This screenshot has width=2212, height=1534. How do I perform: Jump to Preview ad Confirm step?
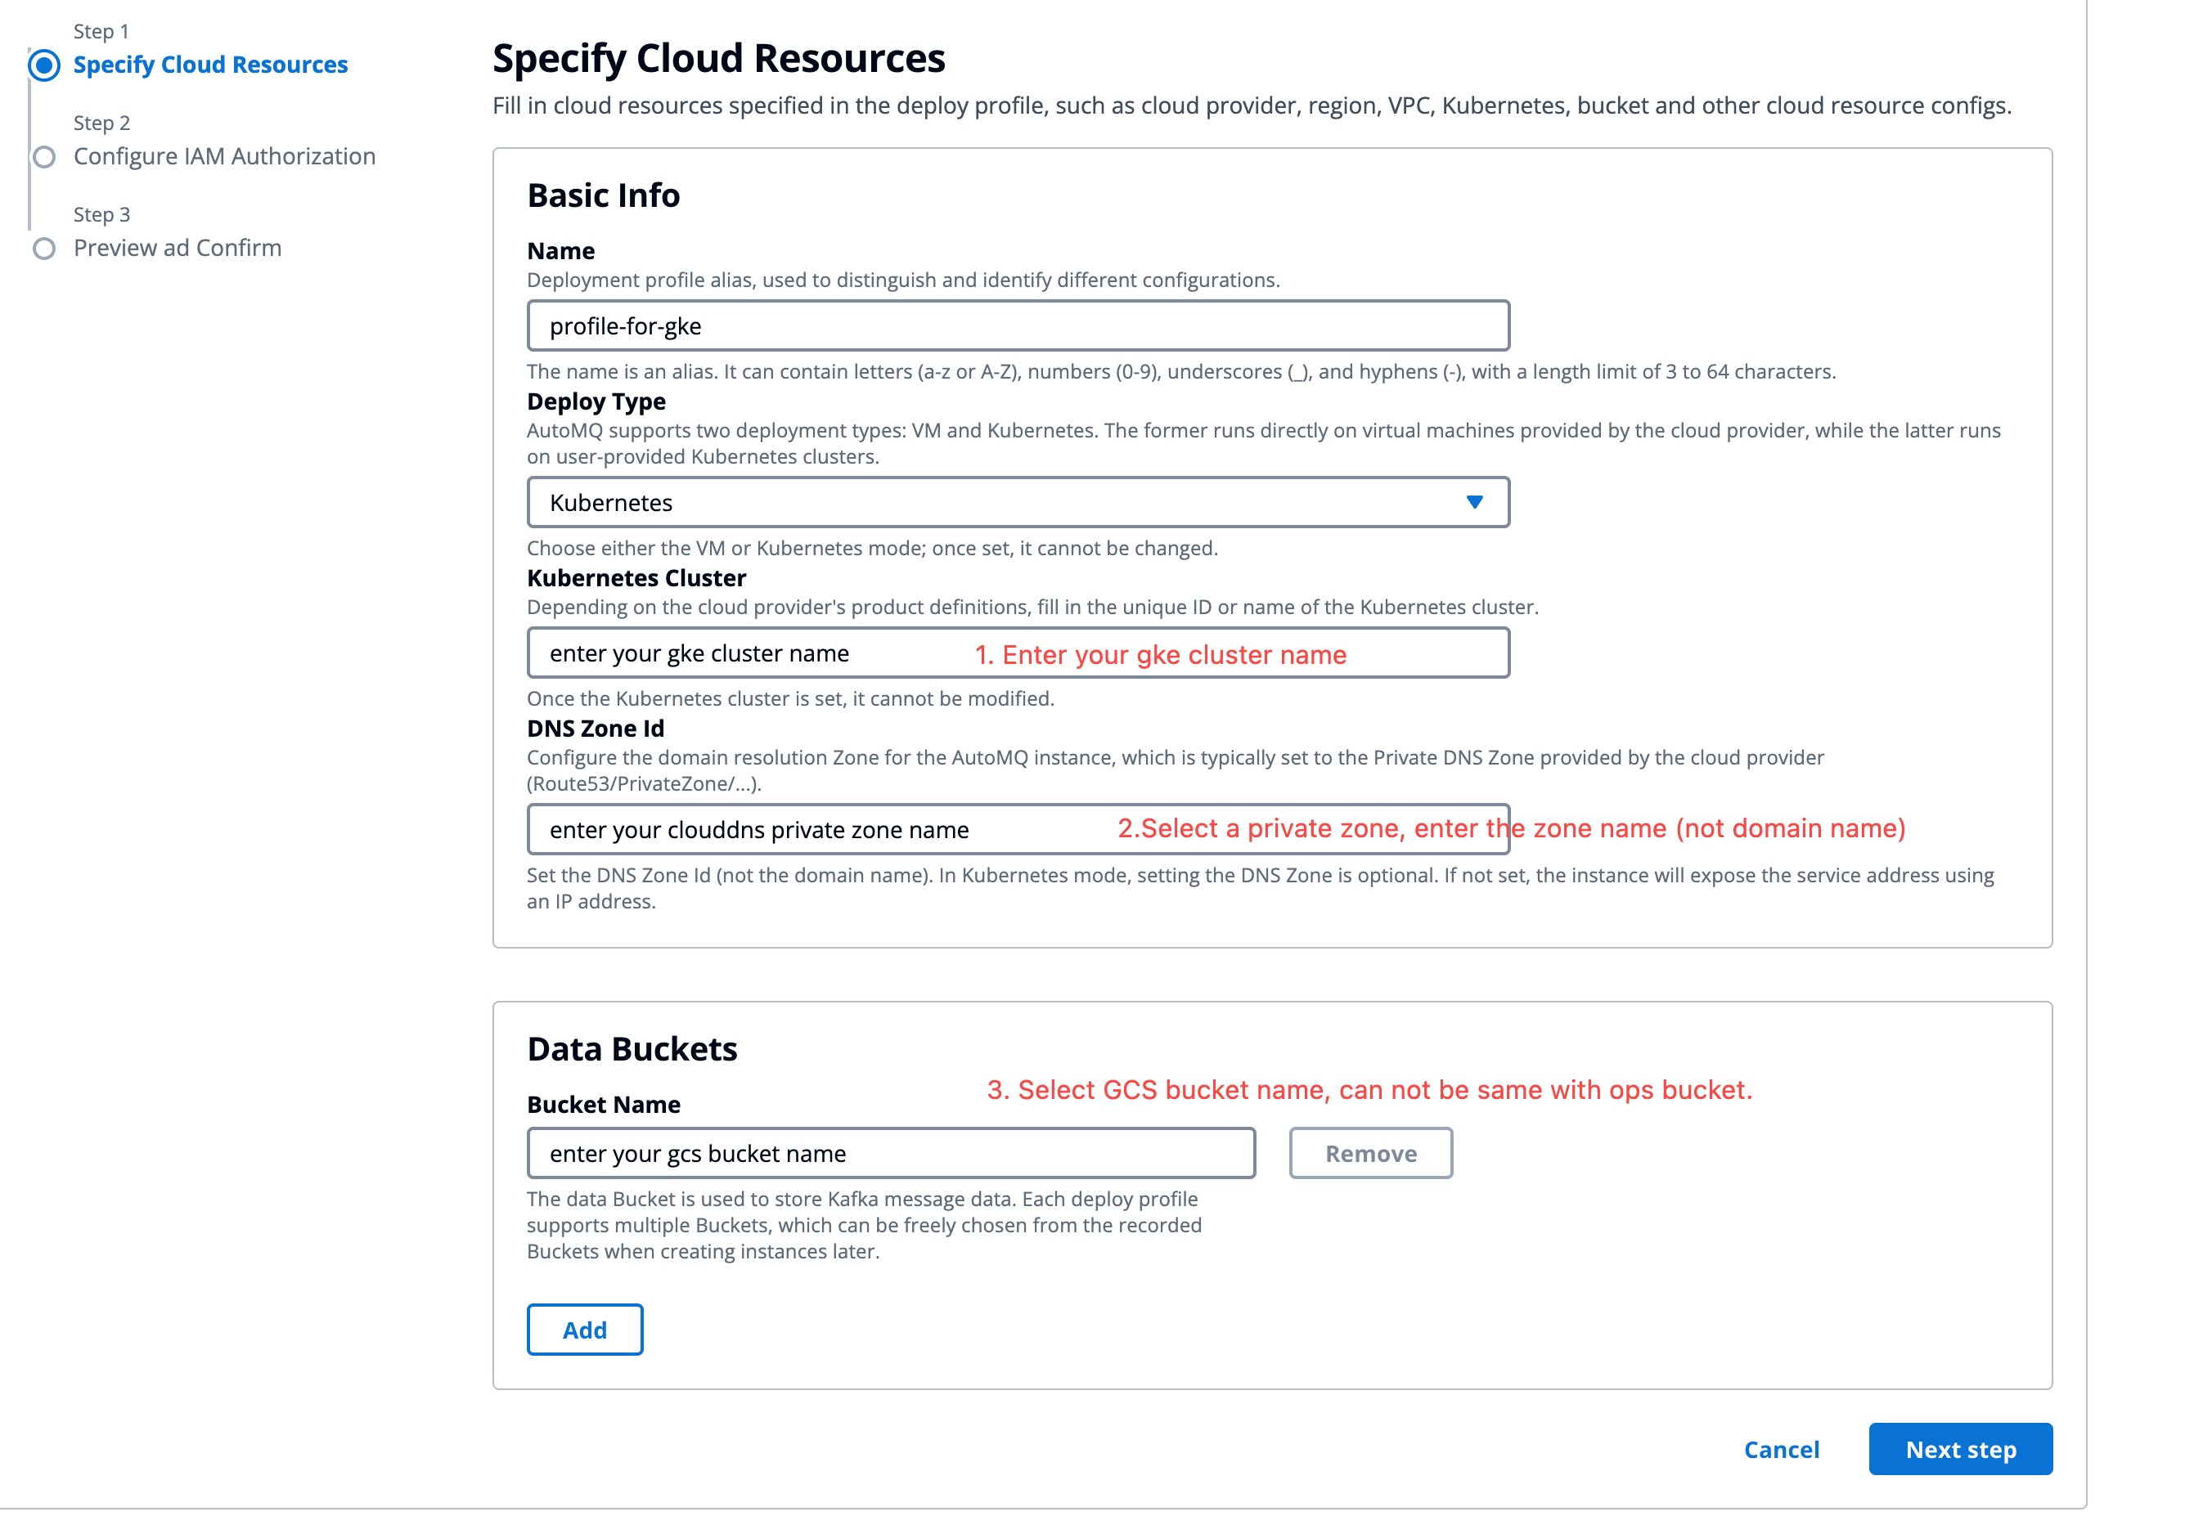point(177,248)
